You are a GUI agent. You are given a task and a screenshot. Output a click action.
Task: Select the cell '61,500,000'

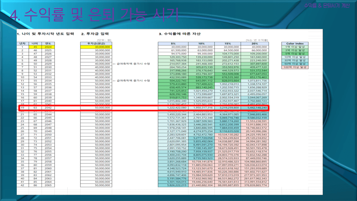[173, 50]
